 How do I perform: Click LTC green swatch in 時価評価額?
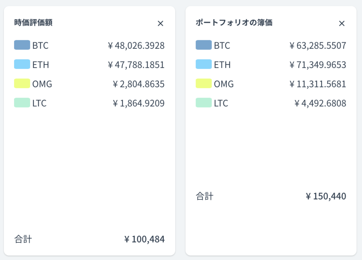click(22, 103)
